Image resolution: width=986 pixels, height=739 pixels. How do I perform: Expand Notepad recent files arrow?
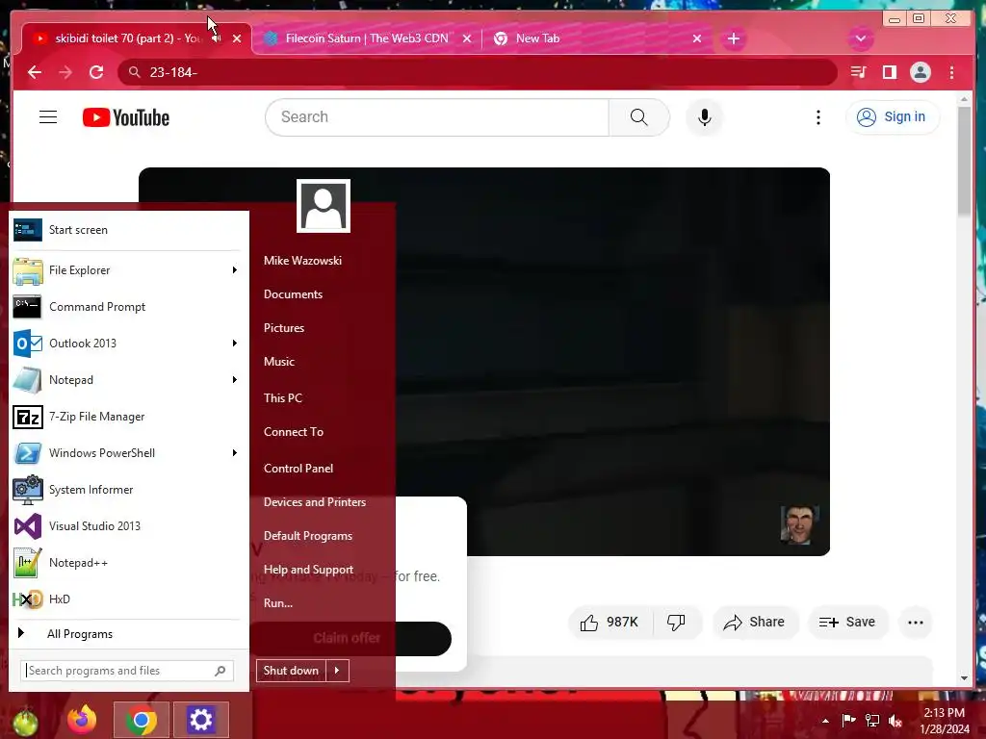coord(235,379)
